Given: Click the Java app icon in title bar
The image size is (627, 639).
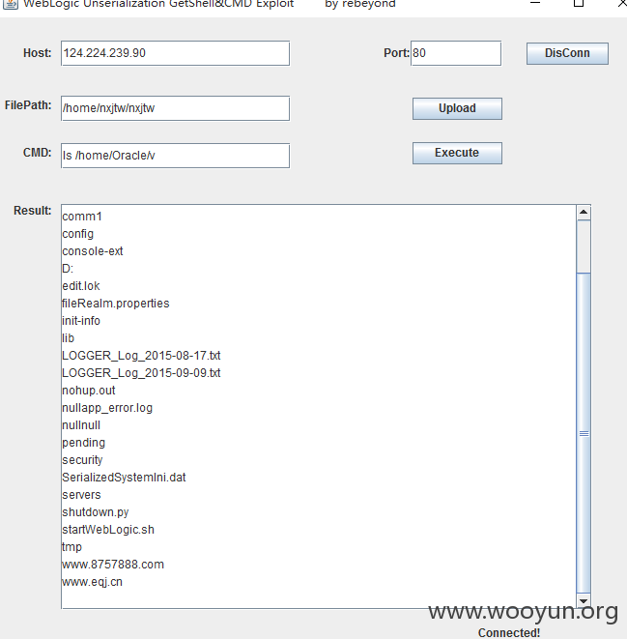Looking at the screenshot, I should point(10,4).
